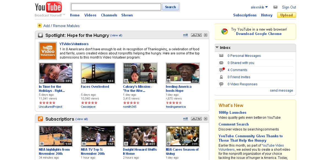Open History in top navigation
This screenshot has height=160, width=334.
[x=267, y=15]
